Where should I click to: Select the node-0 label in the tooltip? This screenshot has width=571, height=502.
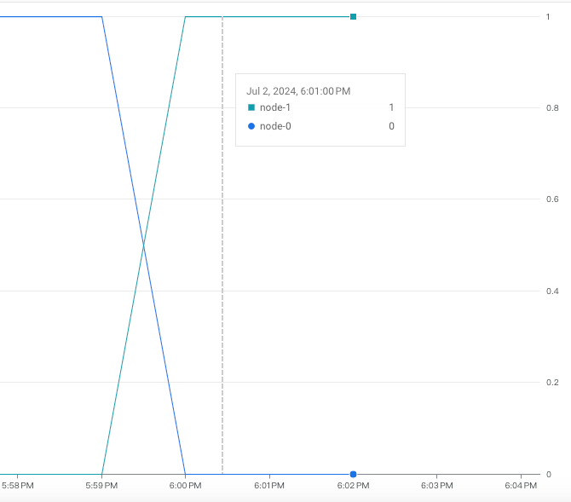pyautogui.click(x=275, y=126)
